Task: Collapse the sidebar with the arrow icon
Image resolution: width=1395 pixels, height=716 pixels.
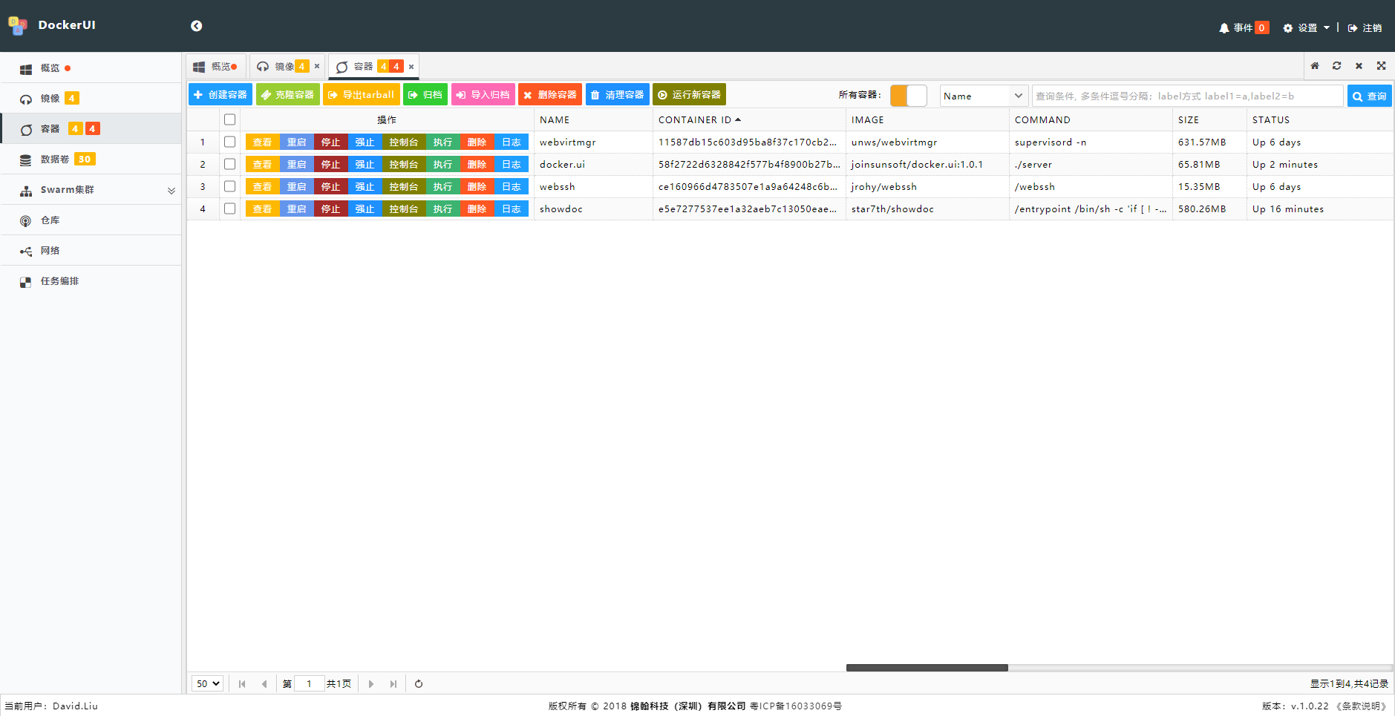Action: (x=196, y=26)
